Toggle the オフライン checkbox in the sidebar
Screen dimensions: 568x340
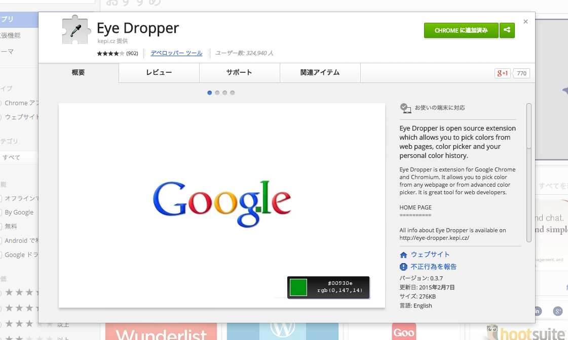(1, 198)
